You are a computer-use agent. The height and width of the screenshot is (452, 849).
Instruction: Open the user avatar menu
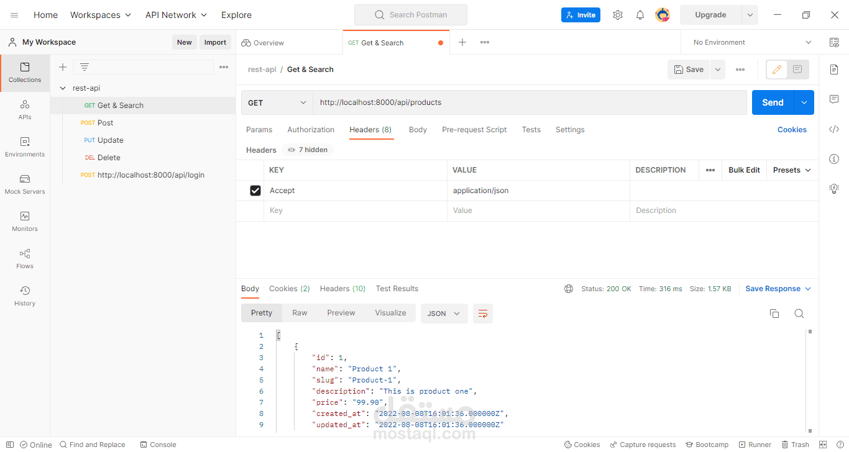pyautogui.click(x=663, y=15)
